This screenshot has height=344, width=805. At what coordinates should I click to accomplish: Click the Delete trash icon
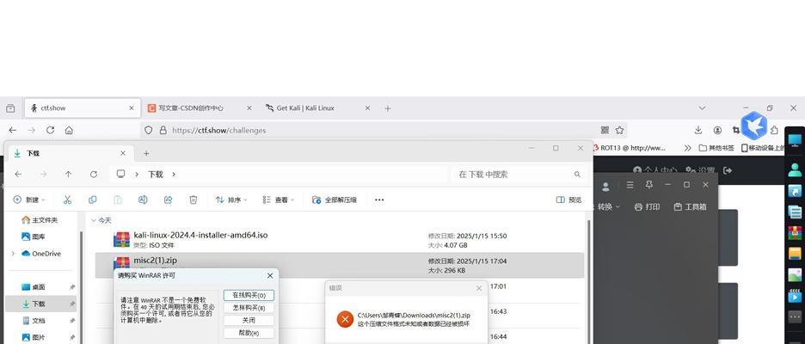tap(193, 200)
